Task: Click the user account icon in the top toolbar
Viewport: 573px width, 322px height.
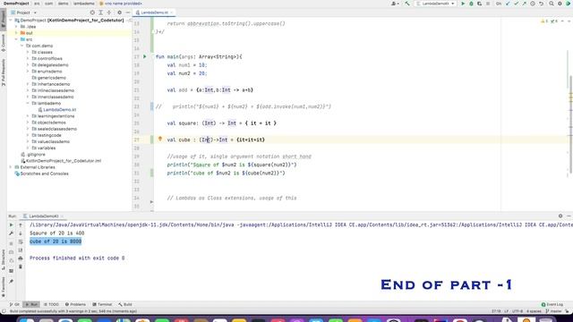Action: (395, 4)
